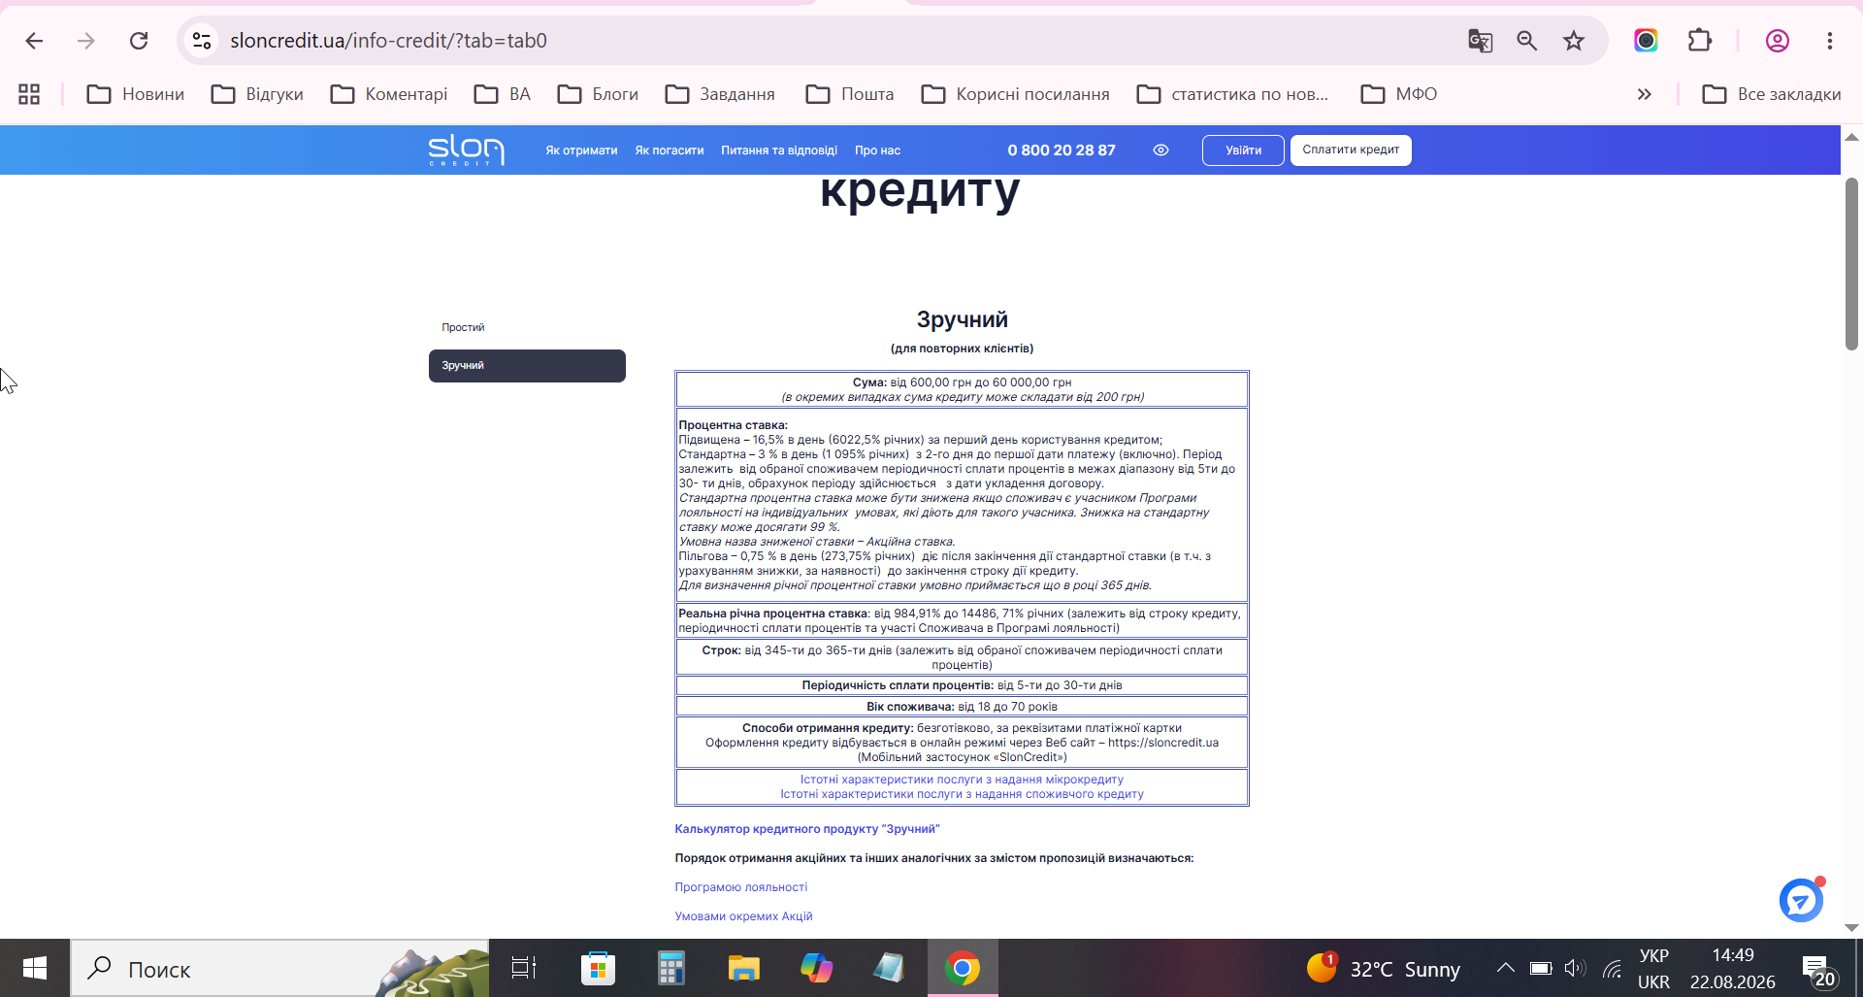
Task: Open the ВА bookmark folder
Action: (x=503, y=94)
